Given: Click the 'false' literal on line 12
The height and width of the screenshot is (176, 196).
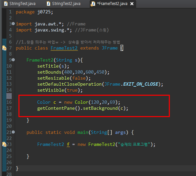Looking at the screenshot, I should (79, 78).
